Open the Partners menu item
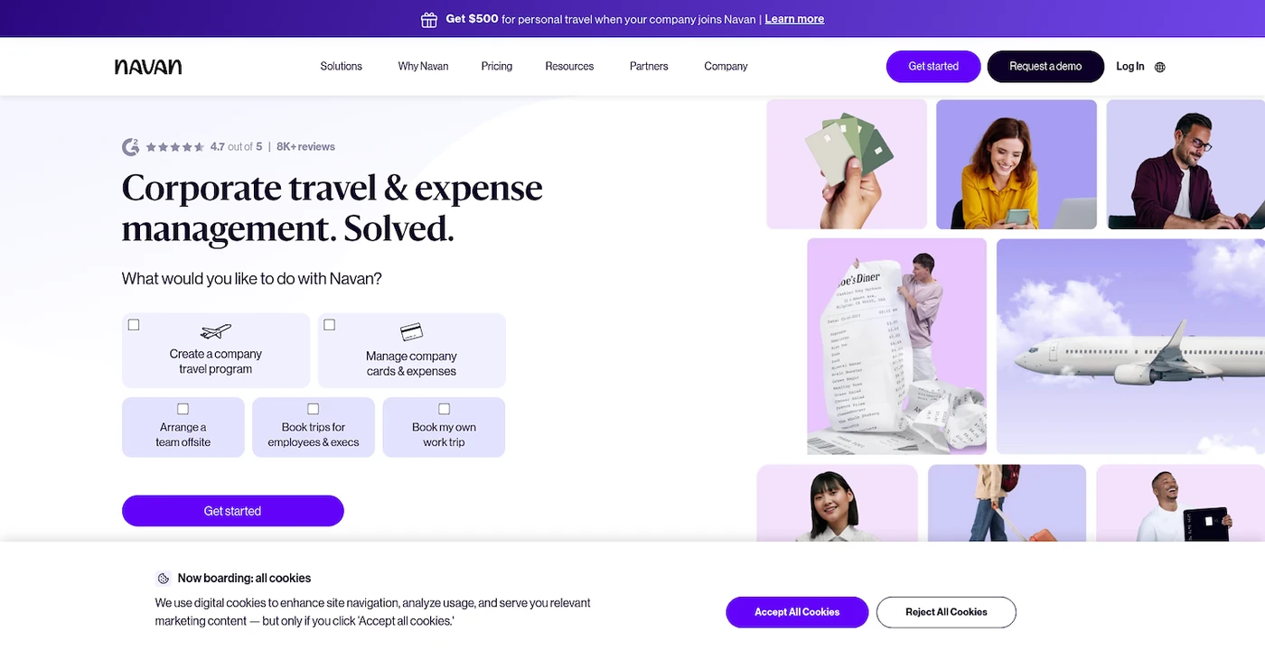 pos(649,67)
